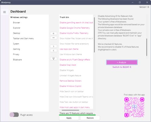Expand the System category
This screenshot has height=122, width=151.
click(x=16, y=44)
